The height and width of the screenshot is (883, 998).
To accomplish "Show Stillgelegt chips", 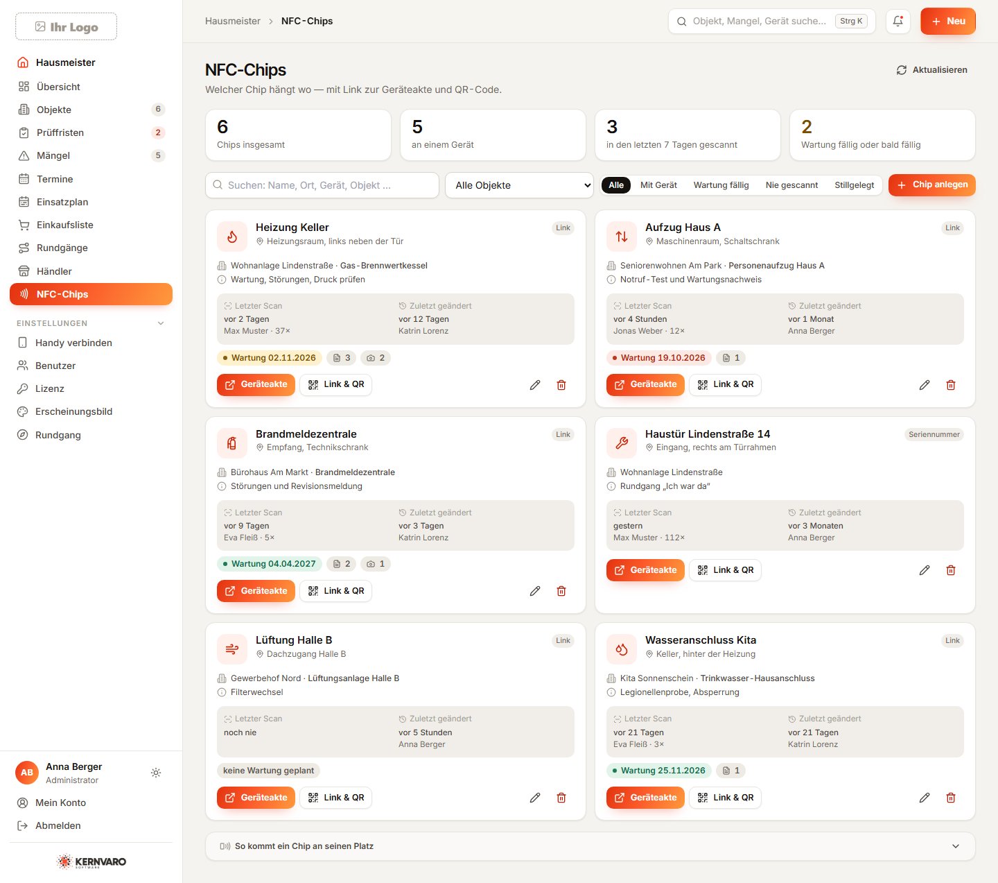I will [x=854, y=185].
